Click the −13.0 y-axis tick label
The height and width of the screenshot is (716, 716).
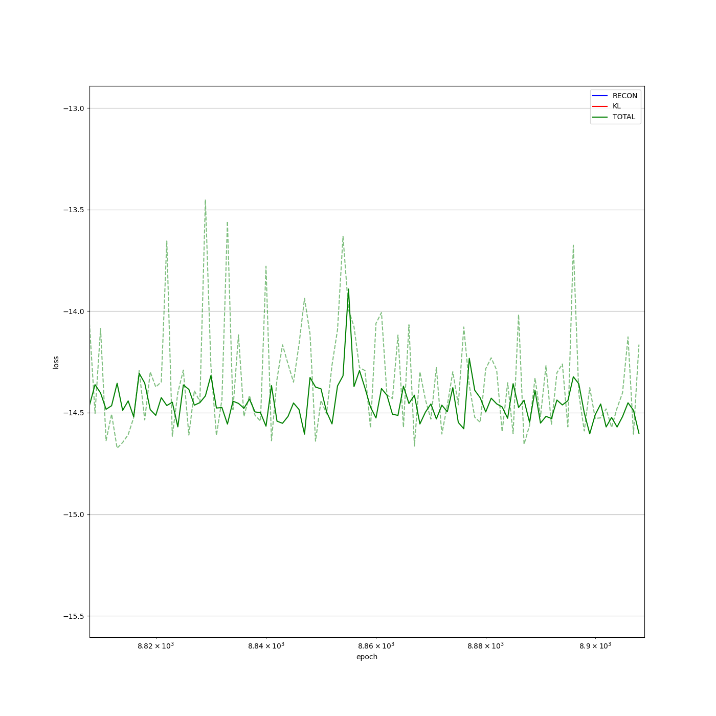tap(73, 108)
